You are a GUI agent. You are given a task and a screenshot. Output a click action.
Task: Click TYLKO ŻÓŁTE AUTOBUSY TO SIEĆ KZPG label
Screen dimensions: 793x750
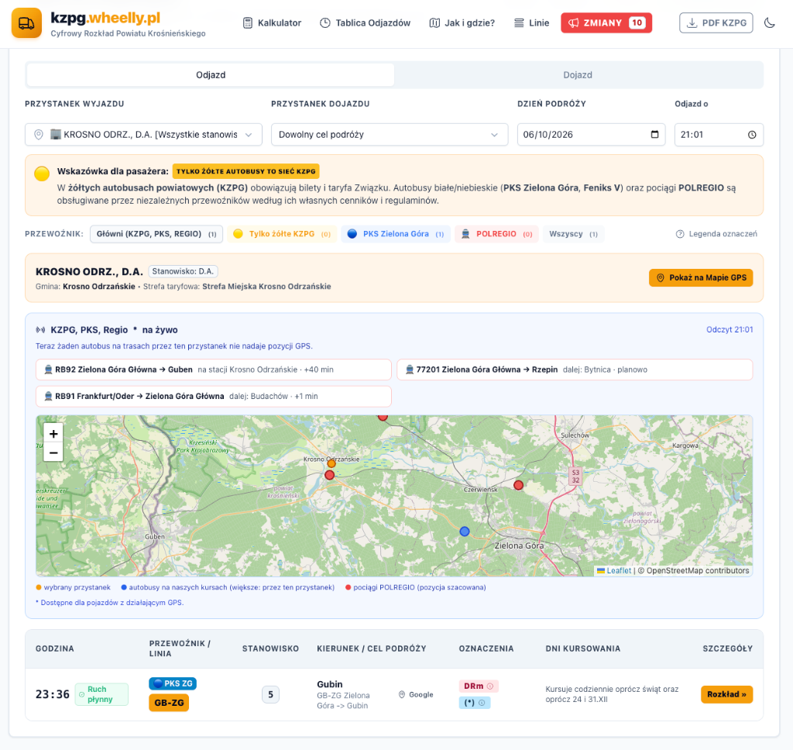click(245, 171)
